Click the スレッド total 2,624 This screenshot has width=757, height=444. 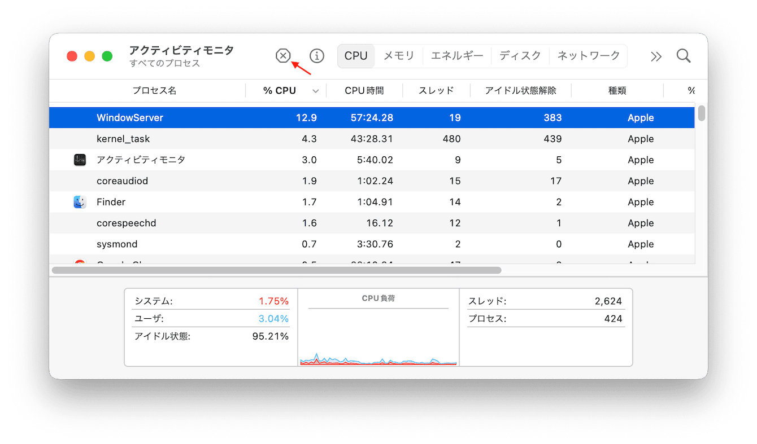tap(608, 301)
